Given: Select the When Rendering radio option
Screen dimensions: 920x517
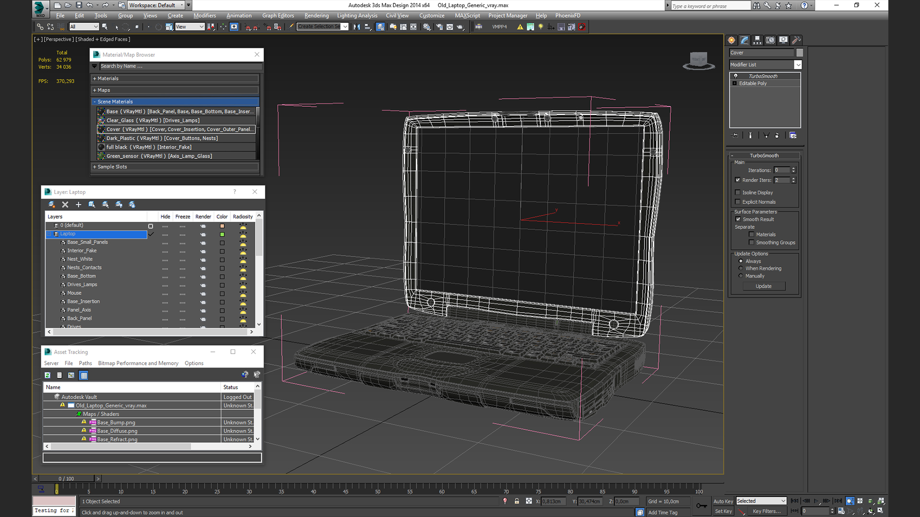Looking at the screenshot, I should coord(741,269).
